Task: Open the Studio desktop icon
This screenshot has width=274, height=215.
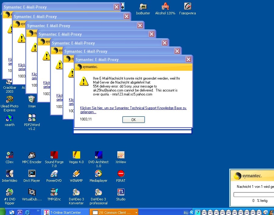Action: [121, 195]
